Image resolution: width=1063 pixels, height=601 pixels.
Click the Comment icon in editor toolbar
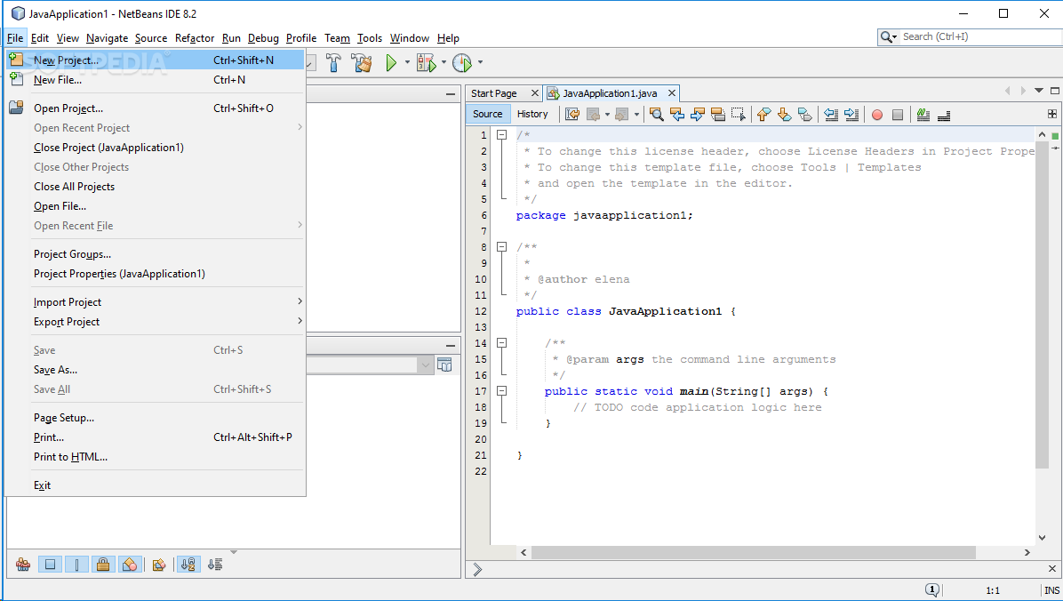click(923, 114)
